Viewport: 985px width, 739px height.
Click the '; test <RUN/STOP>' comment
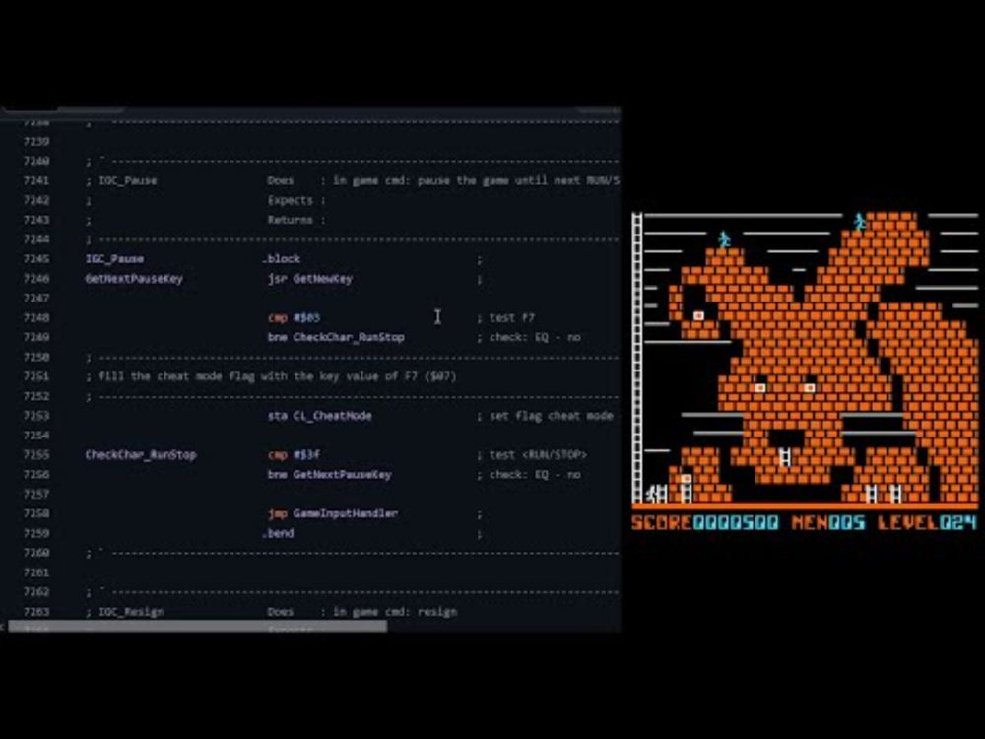coord(532,455)
